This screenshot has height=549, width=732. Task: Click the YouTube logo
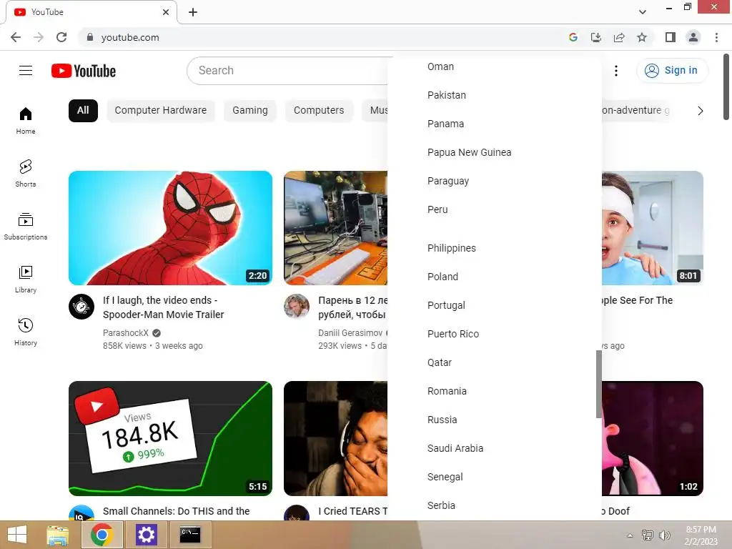[x=84, y=71]
